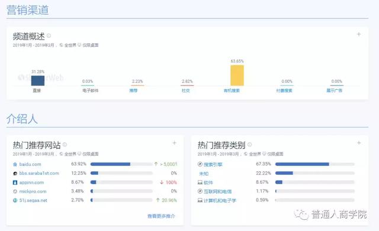Screen dimensions: 379x231
Task: Click the monitor icon next to 软件
Action: [200, 183]
